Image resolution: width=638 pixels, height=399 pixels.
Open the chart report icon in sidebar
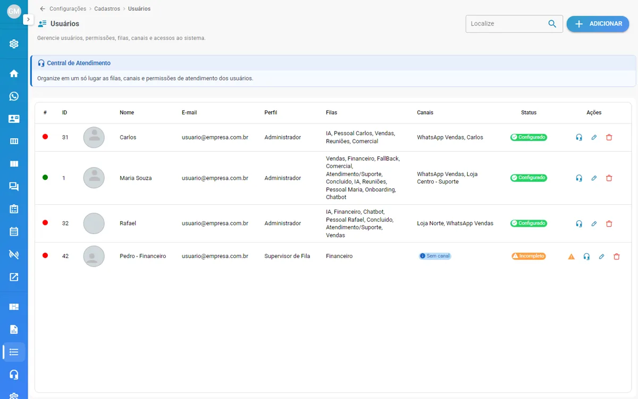14,329
